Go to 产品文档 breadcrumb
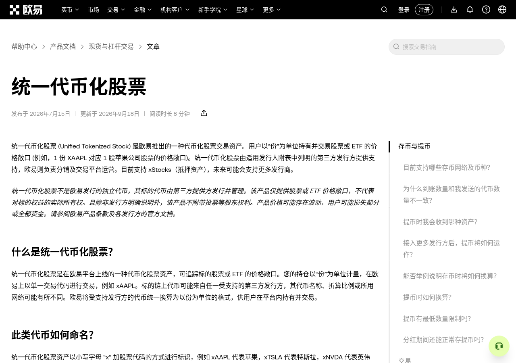 click(63, 46)
